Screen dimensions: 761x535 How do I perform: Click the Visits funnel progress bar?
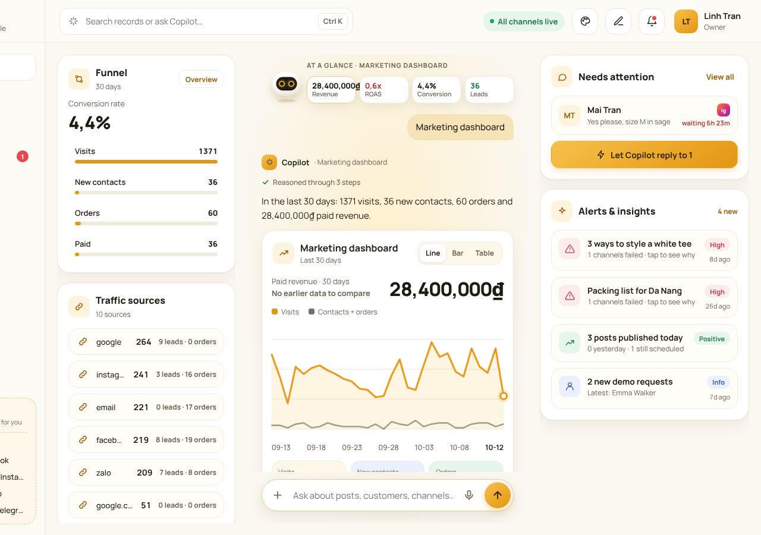(146, 162)
